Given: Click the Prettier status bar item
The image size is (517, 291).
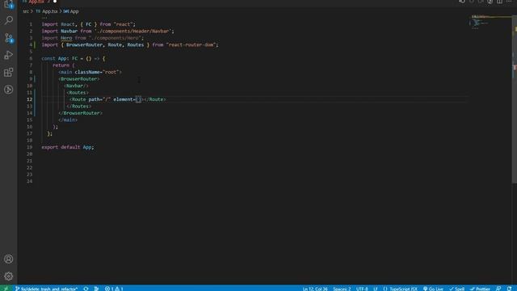Looking at the screenshot, I should (x=480, y=289).
